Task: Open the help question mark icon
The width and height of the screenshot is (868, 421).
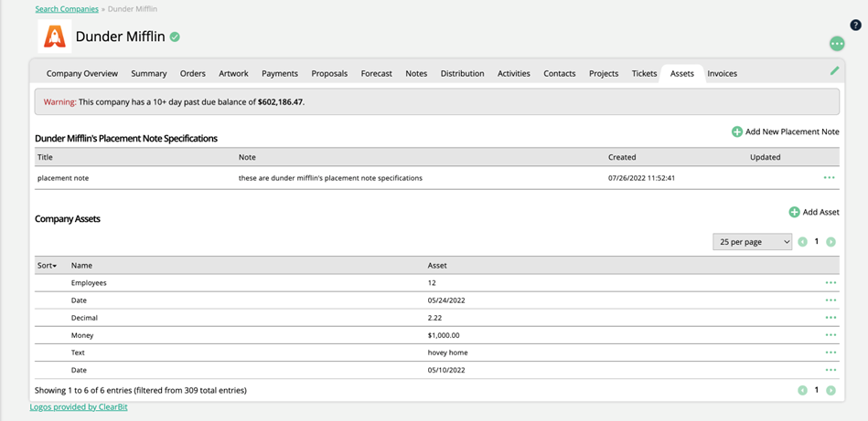Action: (856, 25)
